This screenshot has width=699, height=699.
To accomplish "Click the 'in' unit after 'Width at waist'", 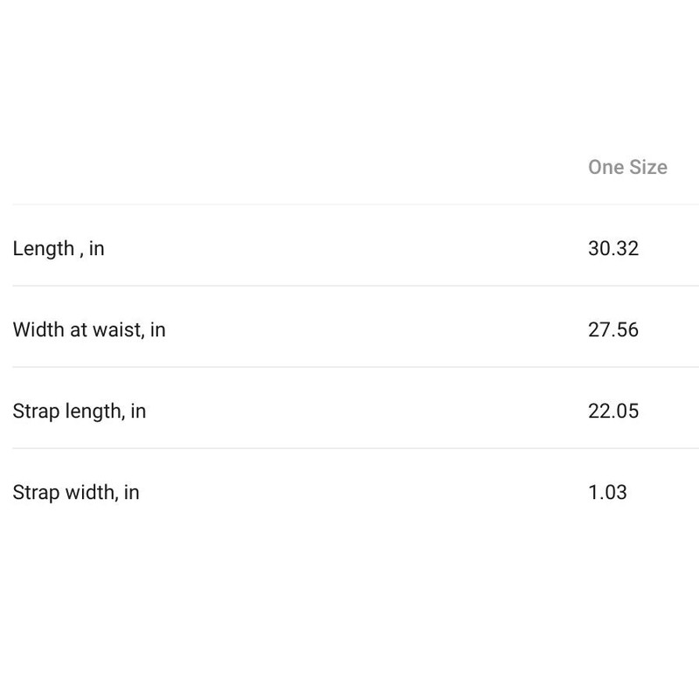I will [157, 329].
